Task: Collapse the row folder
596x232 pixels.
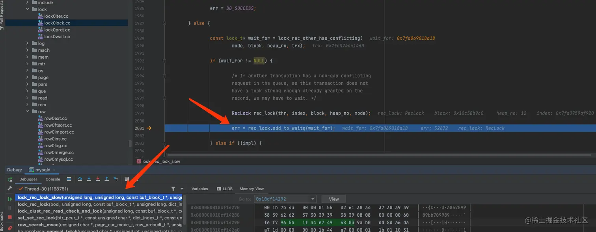Action: [x=27, y=111]
